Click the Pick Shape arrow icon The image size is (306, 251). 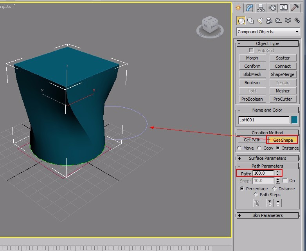[x=257, y=203]
